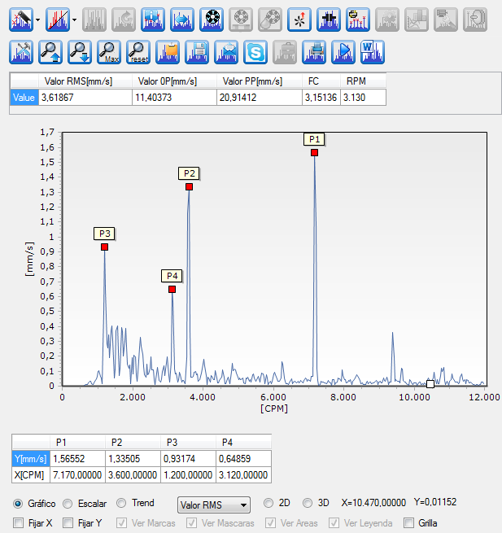Viewport: 502px width, 533px height.
Task: Select the Value row header cell
Action: (x=24, y=98)
